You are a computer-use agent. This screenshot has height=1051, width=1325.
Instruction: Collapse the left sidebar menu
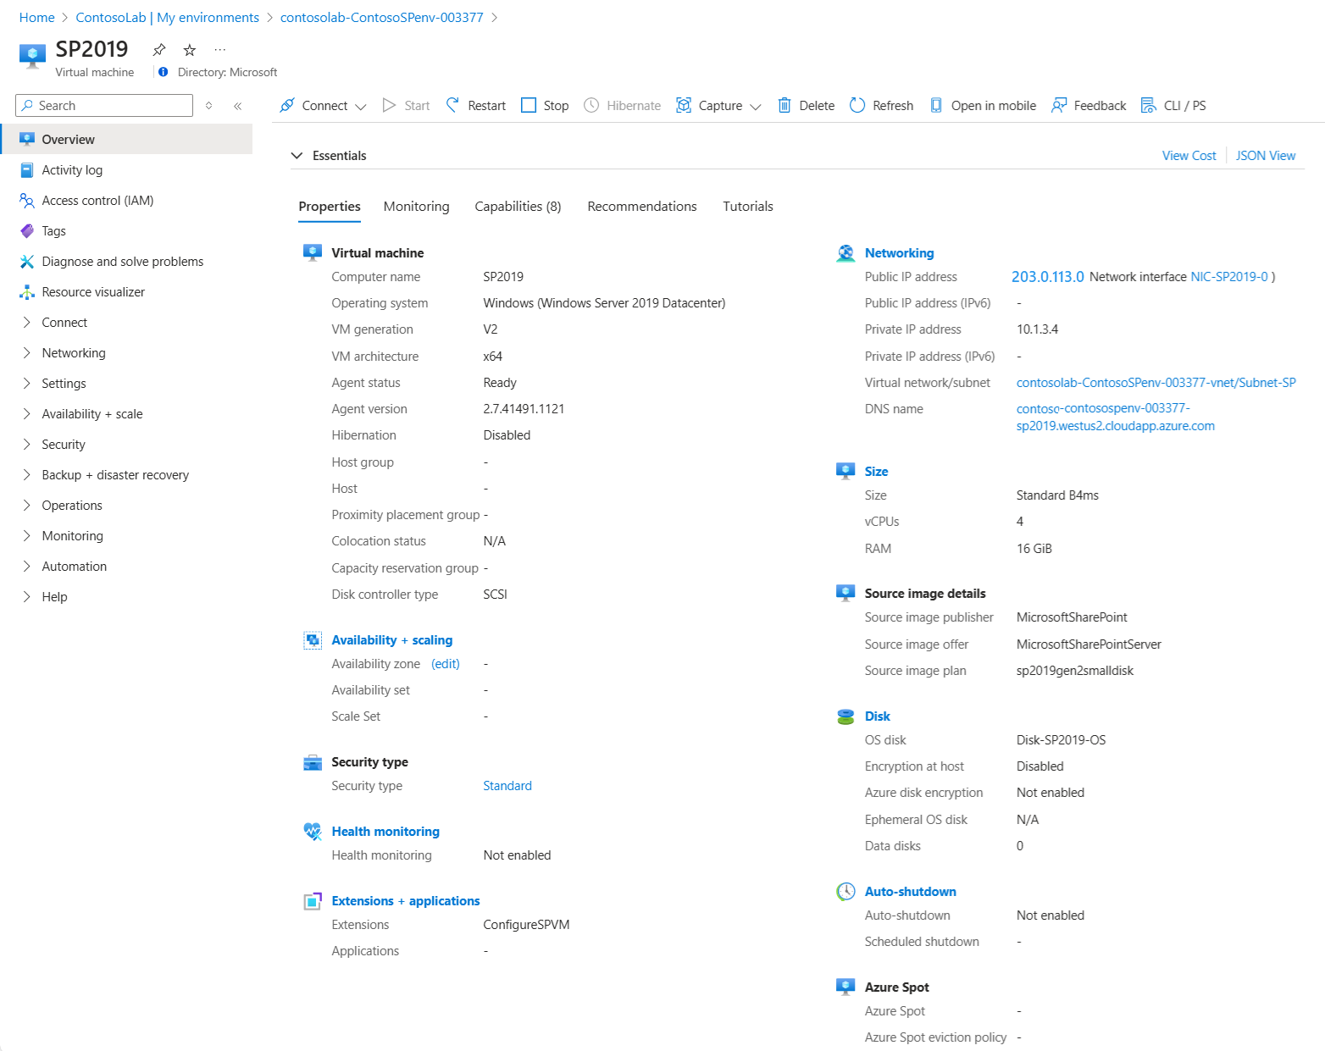238,106
